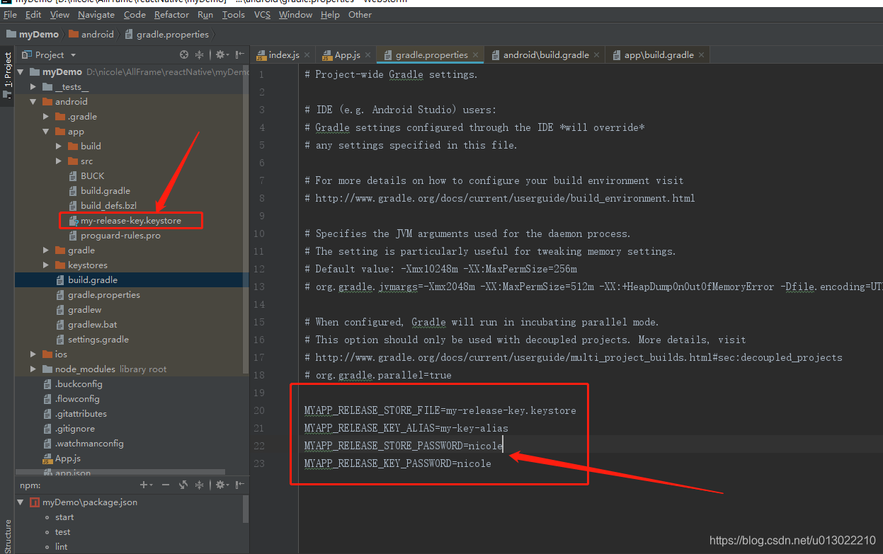Collapse all nodes in the Project panel

(200, 54)
